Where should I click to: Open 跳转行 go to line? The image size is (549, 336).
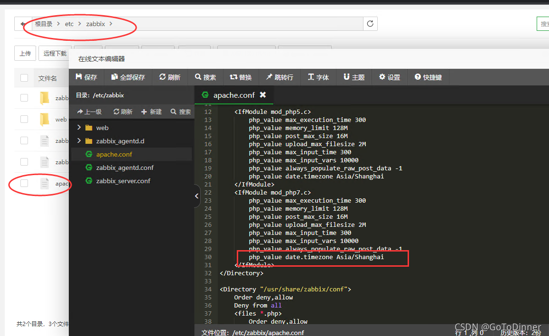(279, 77)
